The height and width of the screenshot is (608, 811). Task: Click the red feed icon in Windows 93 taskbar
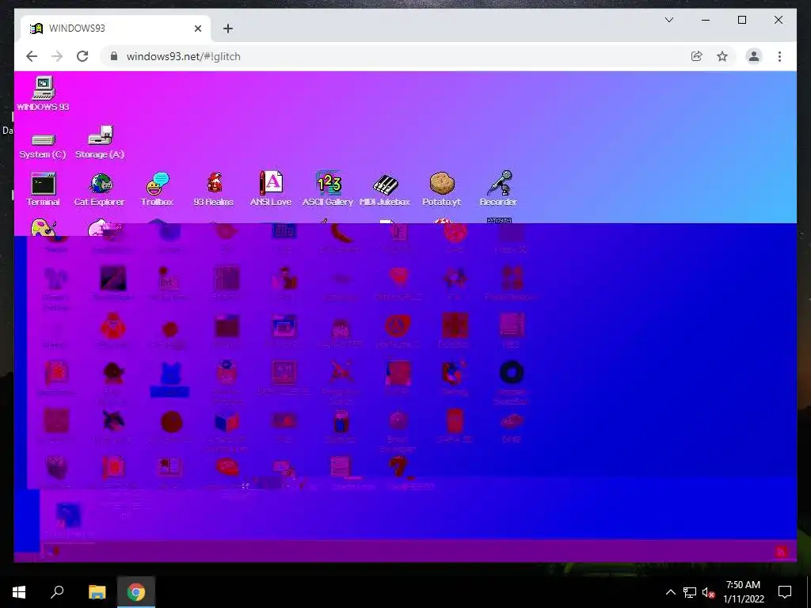[782, 552]
